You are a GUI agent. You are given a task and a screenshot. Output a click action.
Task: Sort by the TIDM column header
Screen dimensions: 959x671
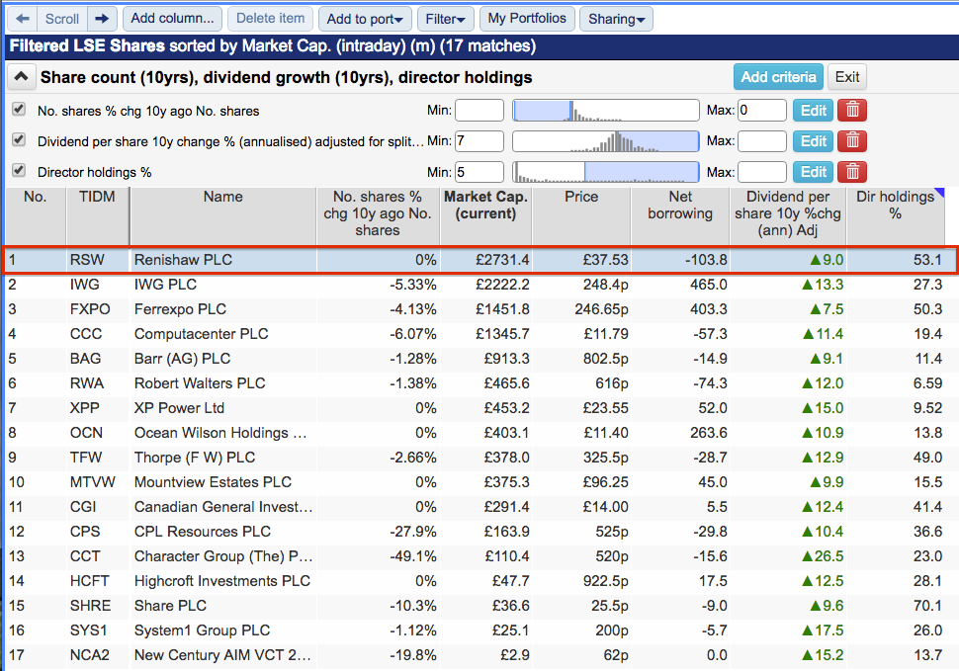click(x=97, y=215)
